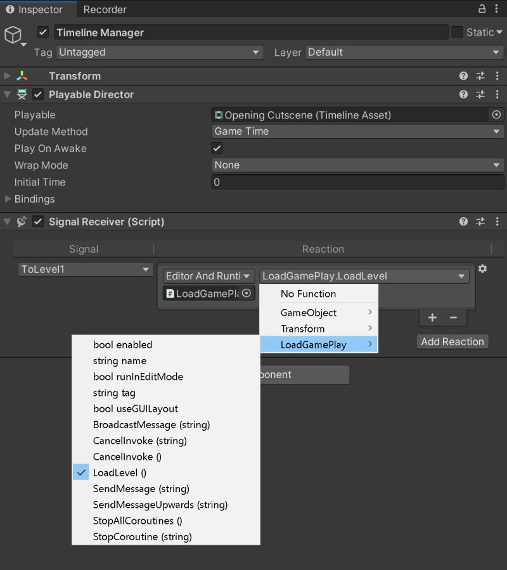
Task: Switch to the Recorder tab
Action: coord(105,9)
